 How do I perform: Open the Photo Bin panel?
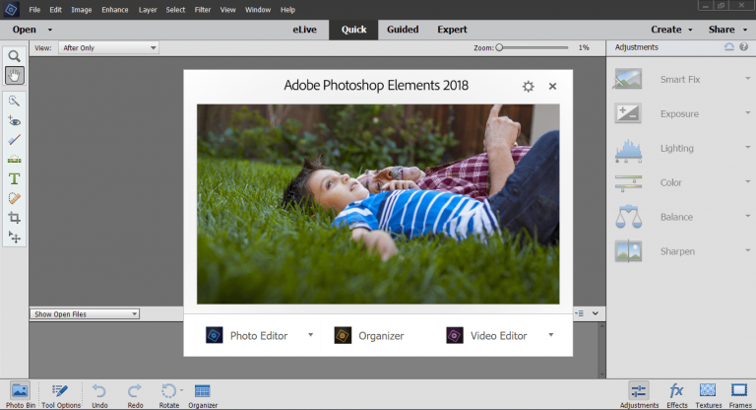pyautogui.click(x=21, y=395)
